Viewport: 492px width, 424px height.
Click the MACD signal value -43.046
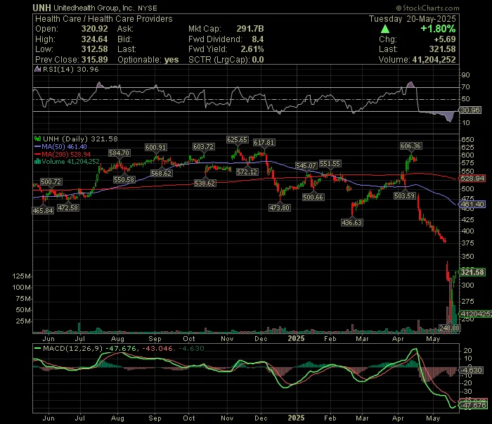click(157, 348)
